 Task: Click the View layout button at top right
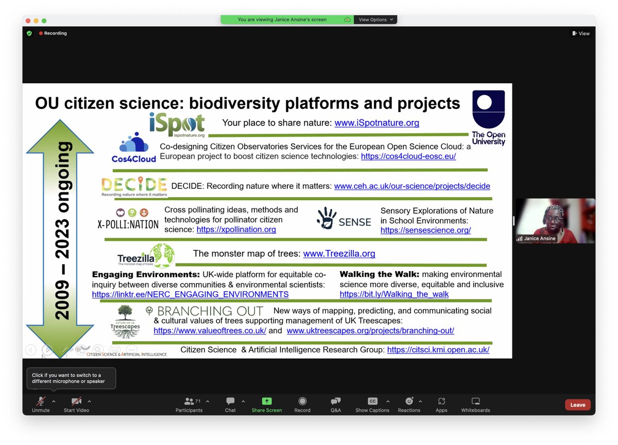[581, 33]
